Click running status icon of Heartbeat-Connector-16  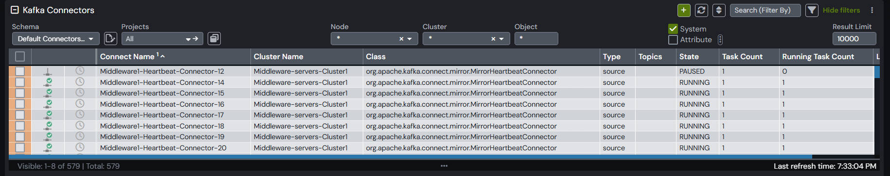click(48, 104)
